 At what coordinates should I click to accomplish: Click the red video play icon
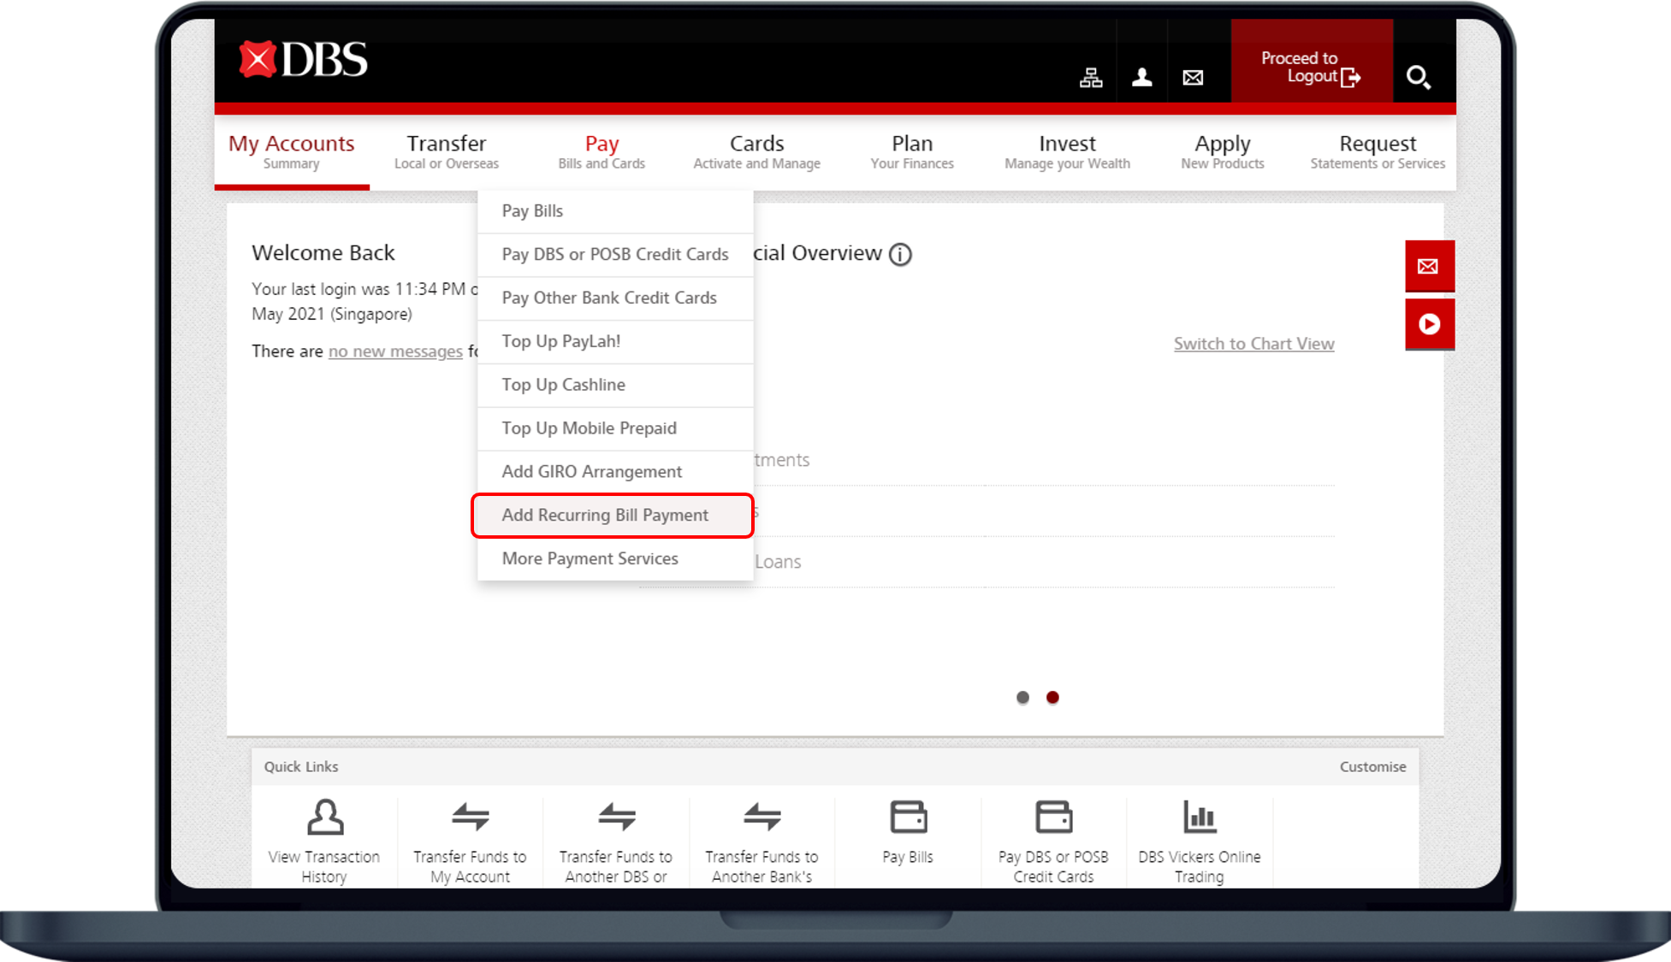coord(1429,324)
